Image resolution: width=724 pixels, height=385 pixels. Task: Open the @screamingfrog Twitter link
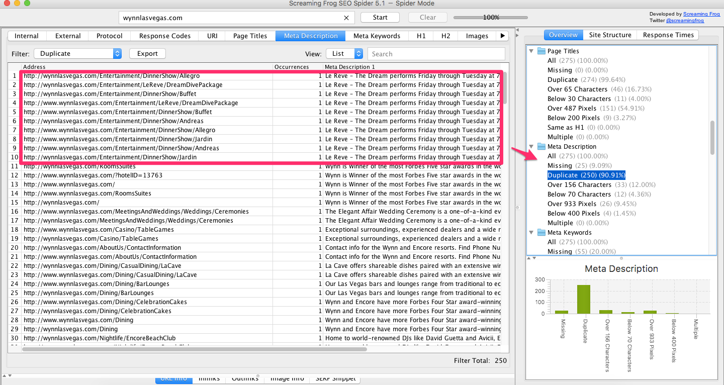click(x=685, y=21)
